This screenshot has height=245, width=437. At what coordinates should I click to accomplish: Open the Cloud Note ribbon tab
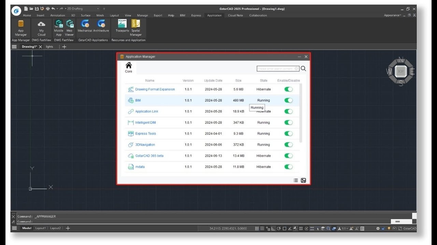point(236,15)
